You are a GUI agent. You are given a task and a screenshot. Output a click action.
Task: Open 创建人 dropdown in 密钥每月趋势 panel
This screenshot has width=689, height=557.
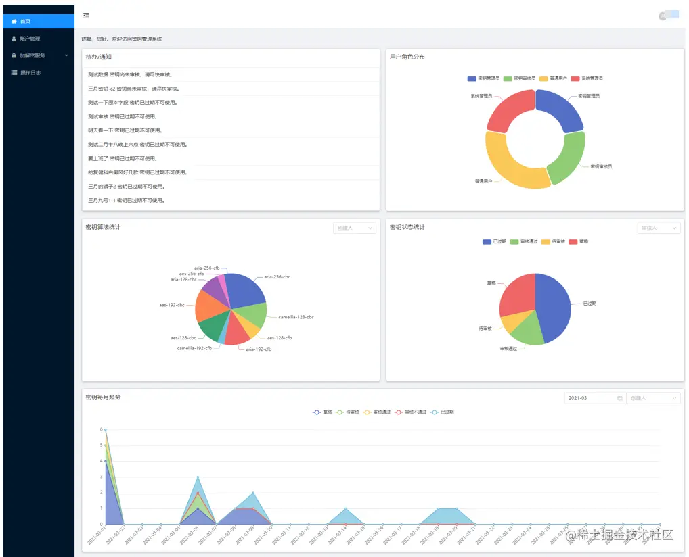(x=653, y=398)
